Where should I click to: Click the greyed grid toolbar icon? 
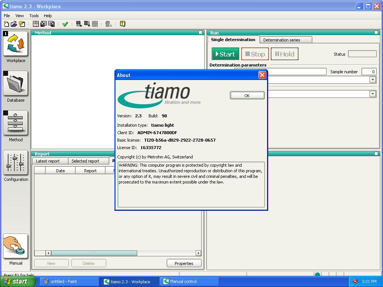95,24
